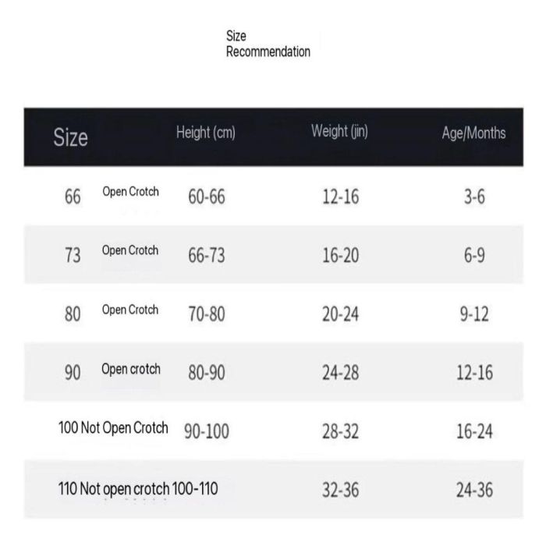Click the Size Recommendation title text
This screenshot has width=546, height=546.
[268, 44]
